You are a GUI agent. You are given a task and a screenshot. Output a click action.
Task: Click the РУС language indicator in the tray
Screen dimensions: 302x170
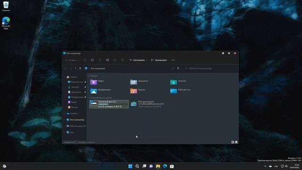[277, 166]
